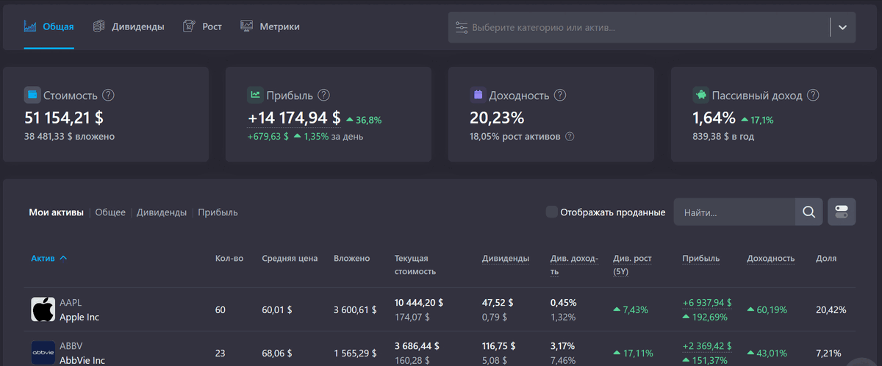Switch to the Рост tab

[x=202, y=26]
